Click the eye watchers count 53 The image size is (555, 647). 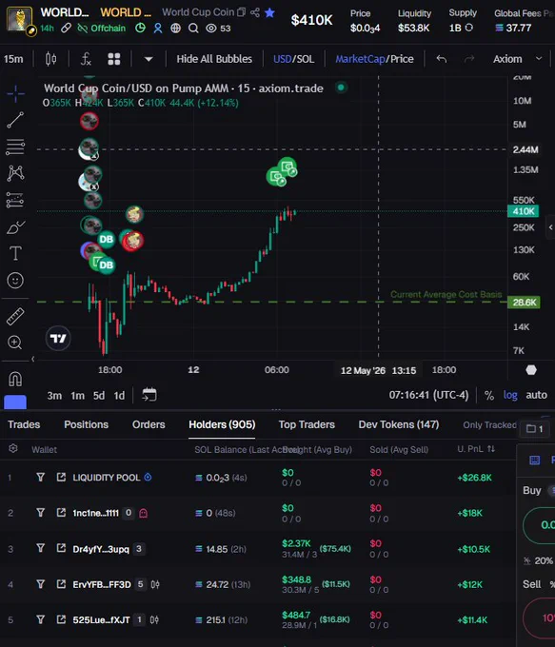pyautogui.click(x=218, y=28)
